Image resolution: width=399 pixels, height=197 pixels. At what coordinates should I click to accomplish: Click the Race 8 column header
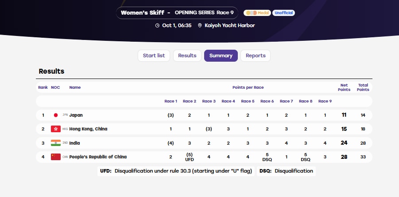[306, 101]
